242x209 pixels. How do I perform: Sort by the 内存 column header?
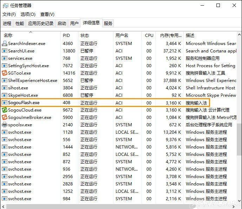pos(170,36)
